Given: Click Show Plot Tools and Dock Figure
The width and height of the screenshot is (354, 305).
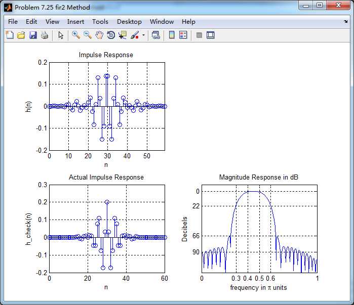Looking at the screenshot, I should click(x=210, y=35).
